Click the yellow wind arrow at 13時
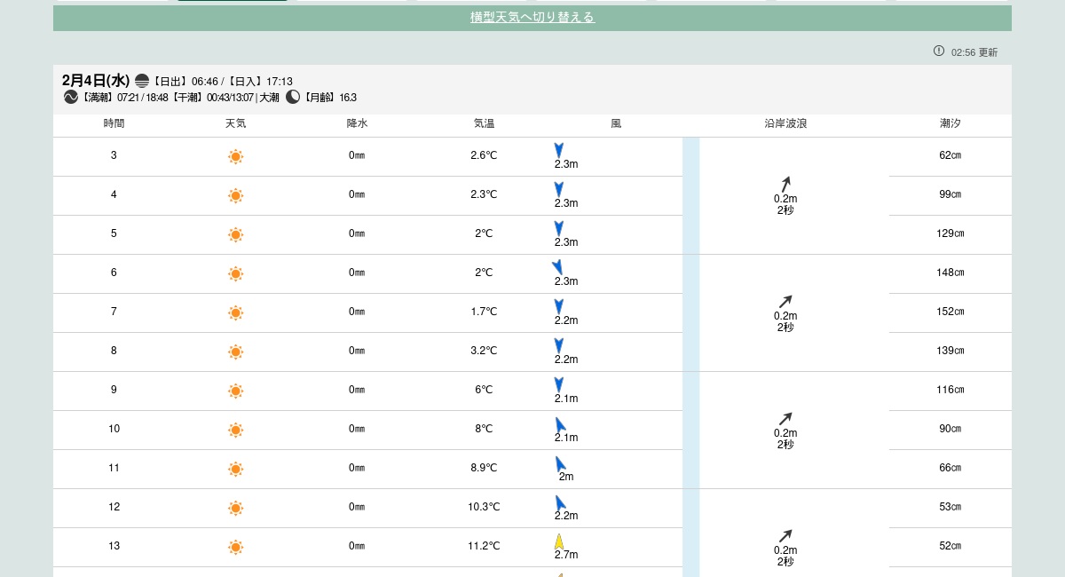 point(559,541)
